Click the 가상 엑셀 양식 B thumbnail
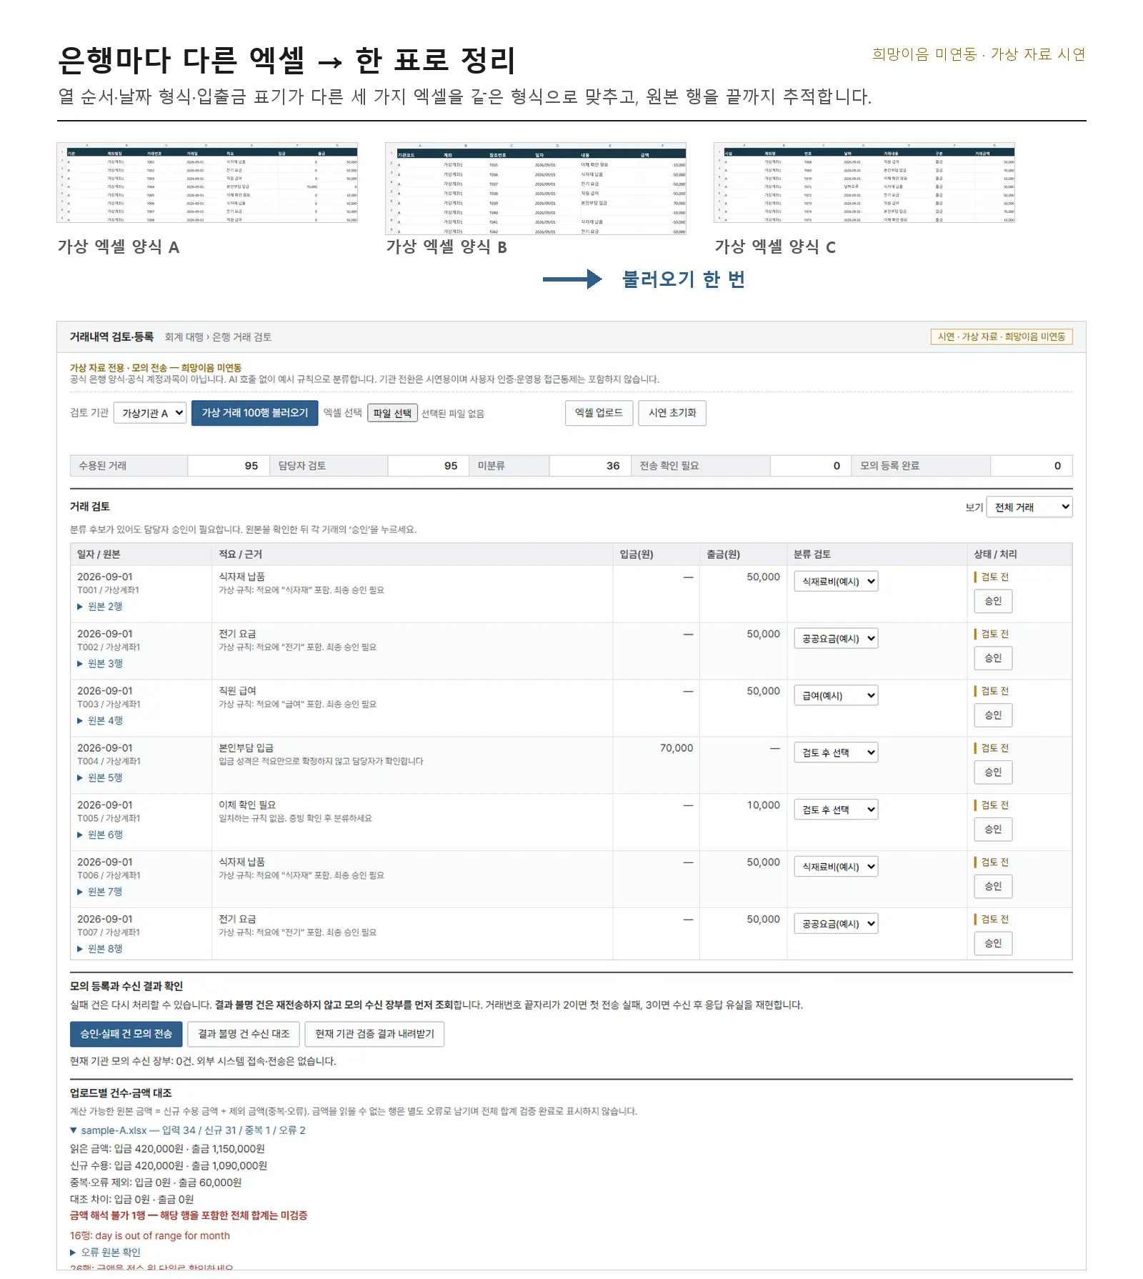This screenshot has width=1143, height=1279. click(x=536, y=189)
